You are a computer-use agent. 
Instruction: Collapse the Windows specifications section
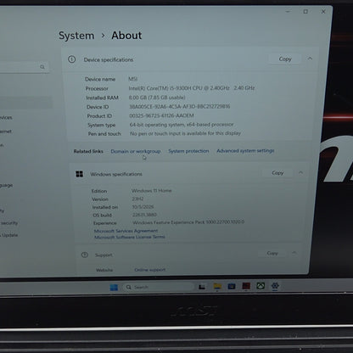[300, 172]
